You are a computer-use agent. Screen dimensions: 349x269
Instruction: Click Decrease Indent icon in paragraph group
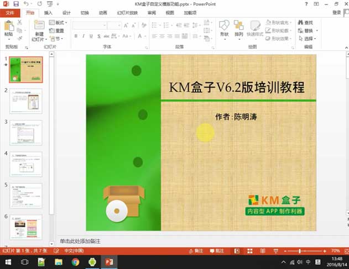point(179,25)
